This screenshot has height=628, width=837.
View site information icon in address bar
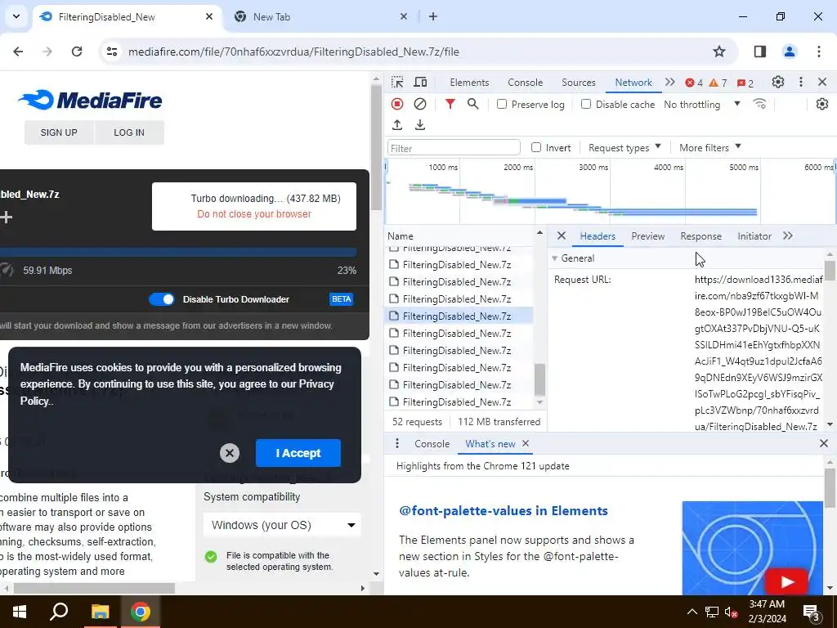(112, 52)
